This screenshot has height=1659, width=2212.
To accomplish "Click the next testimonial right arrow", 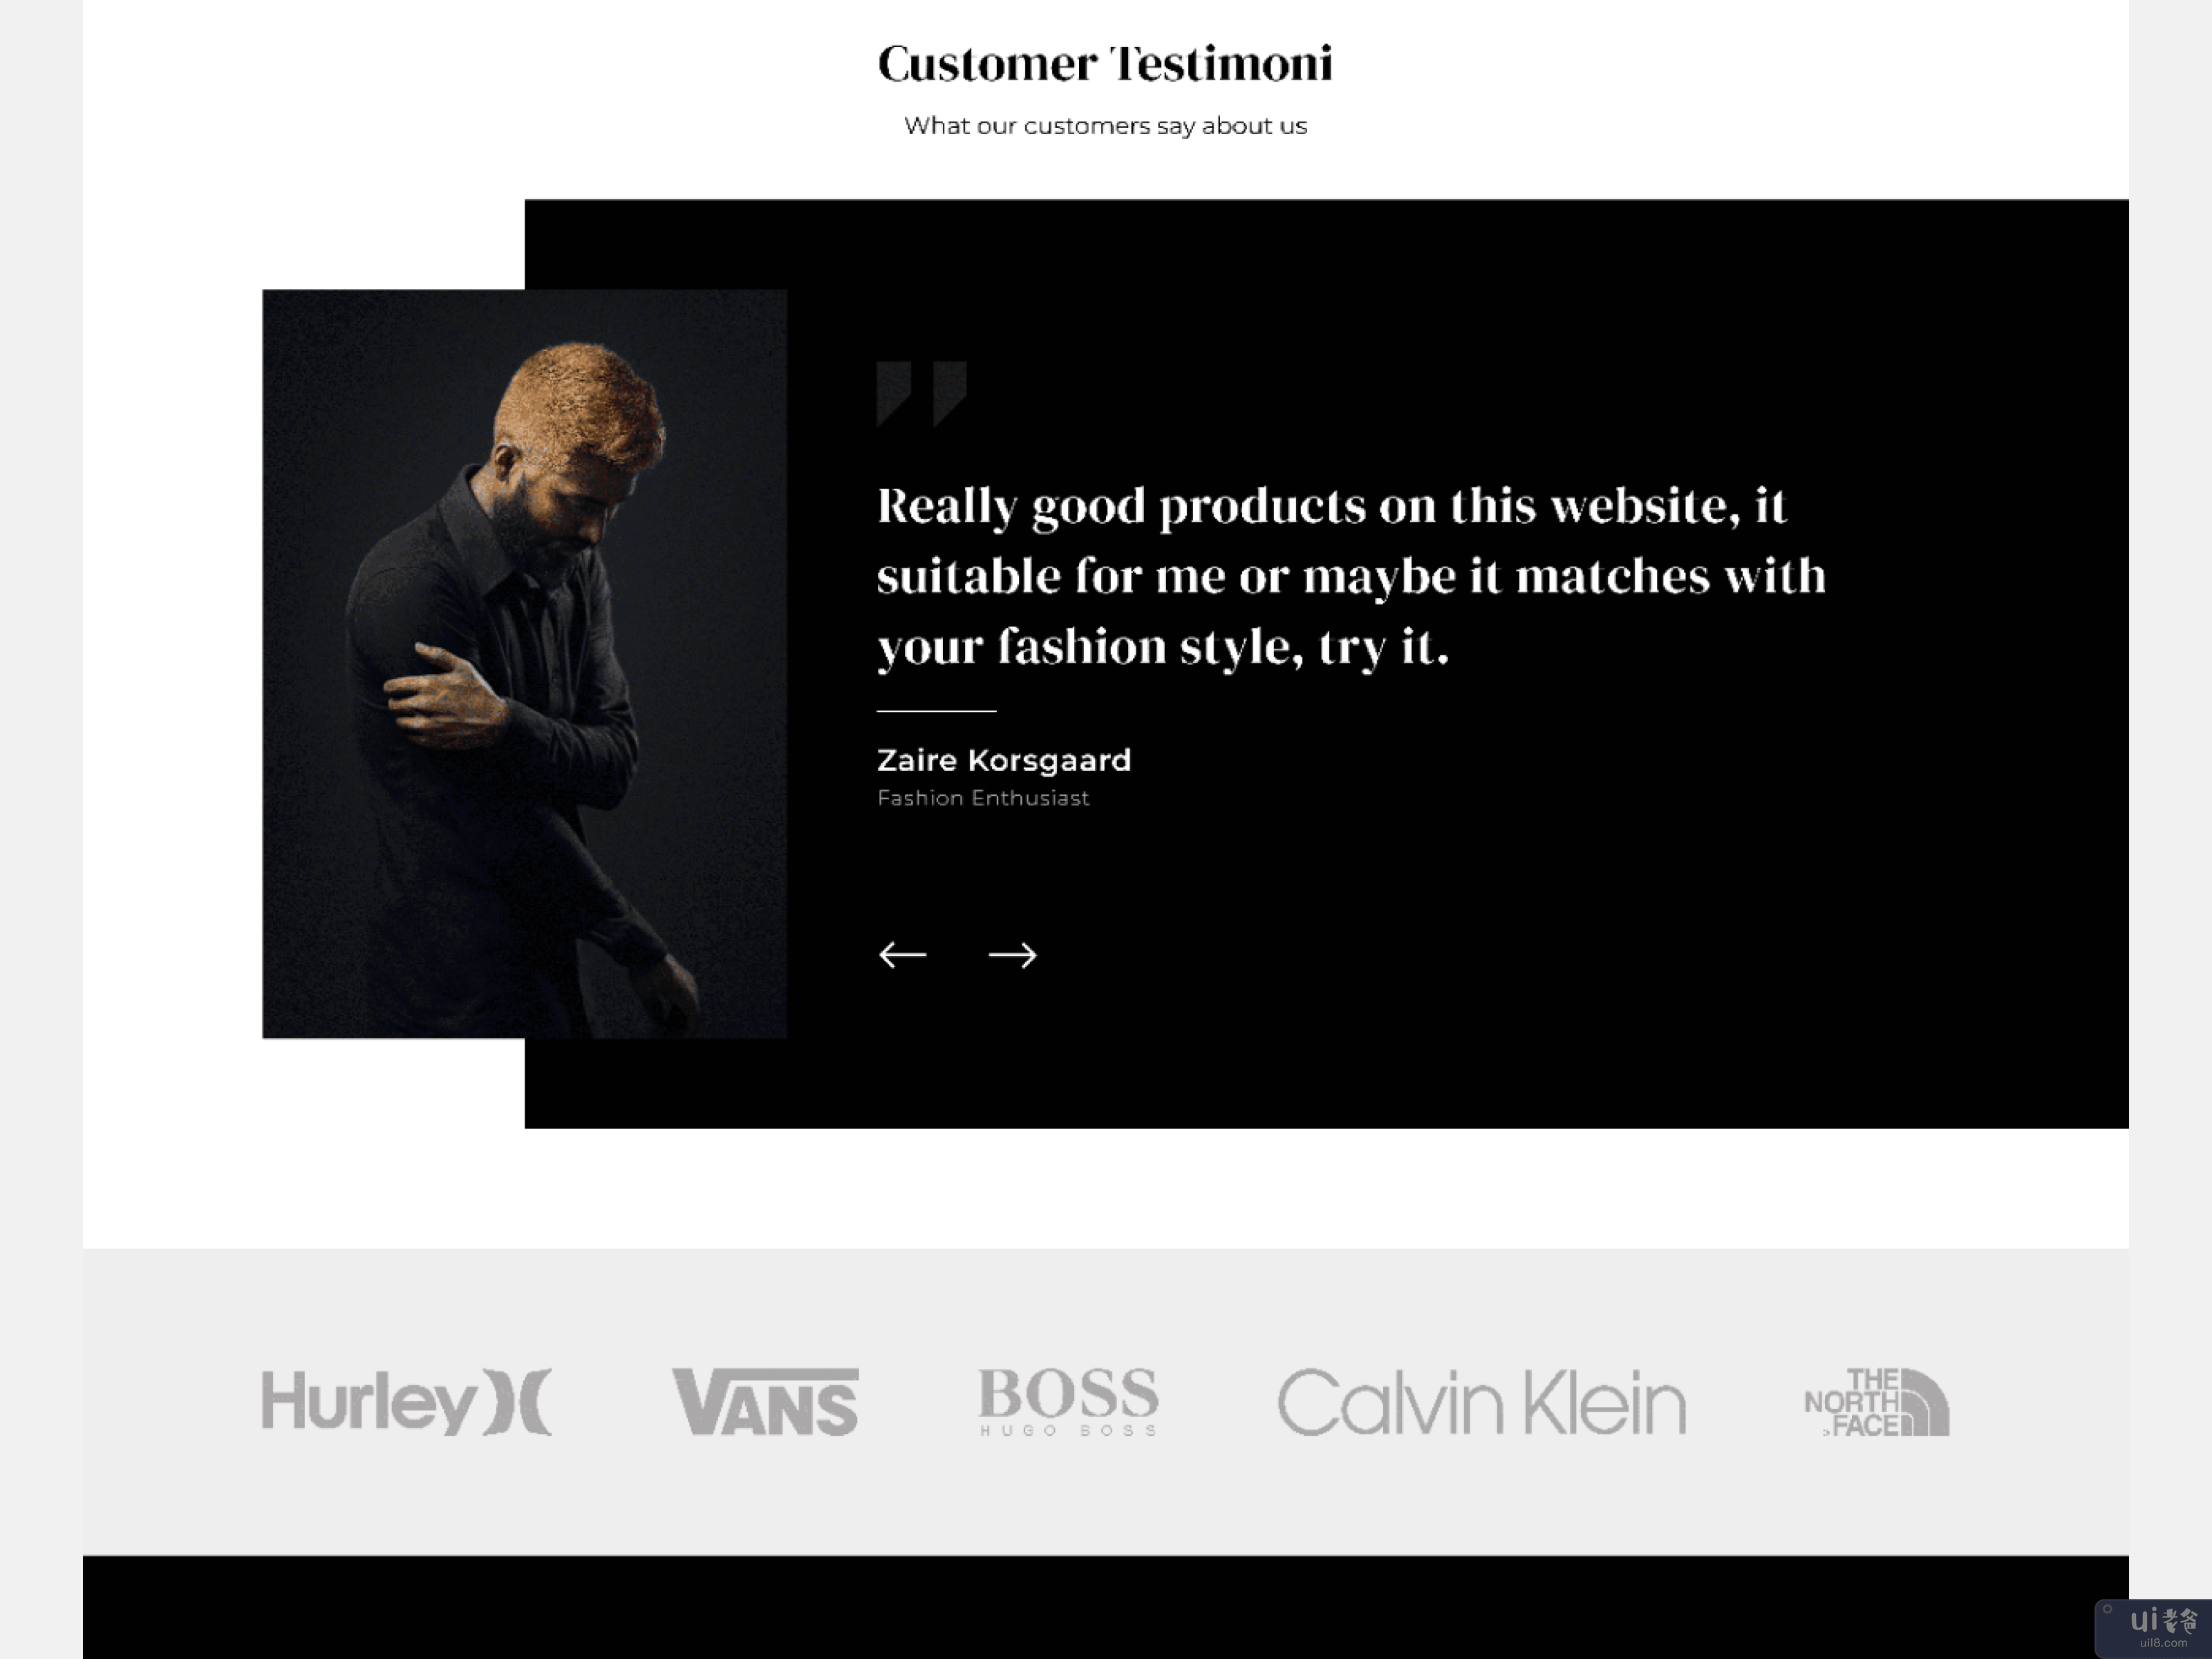I will (x=1012, y=955).
